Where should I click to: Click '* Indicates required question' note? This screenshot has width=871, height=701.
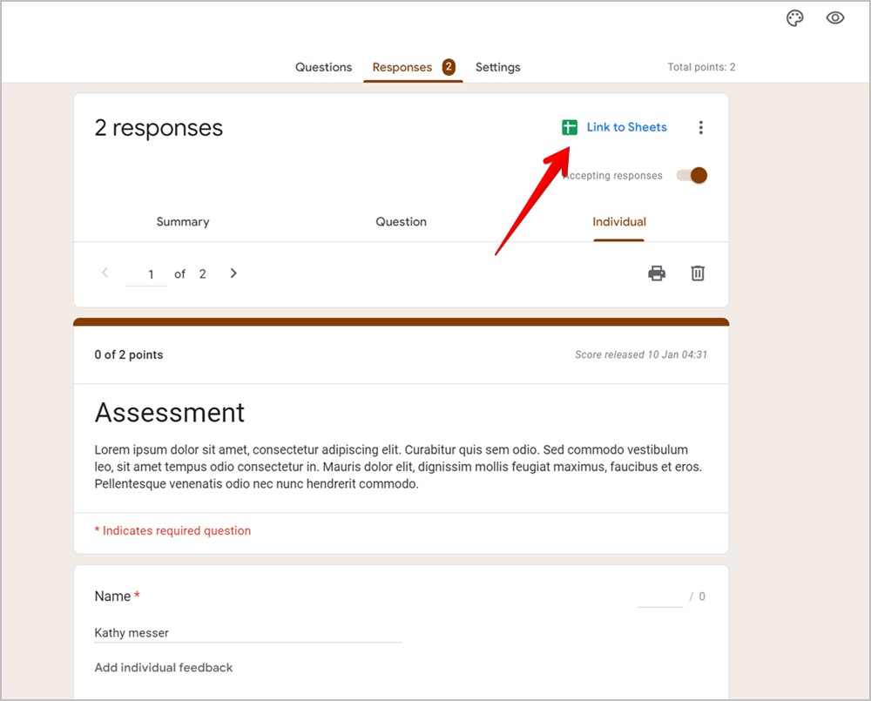(172, 531)
